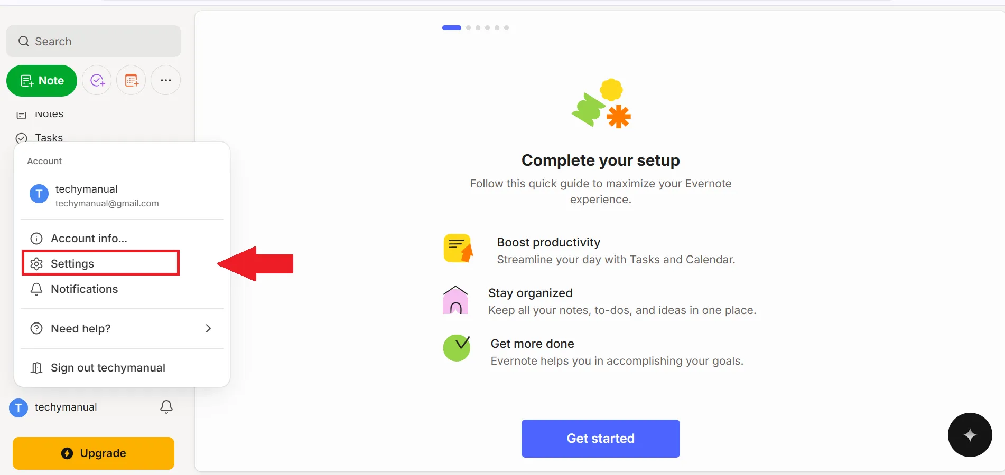Click the yellow Upgrade button
The image size is (1005, 475).
(x=93, y=453)
